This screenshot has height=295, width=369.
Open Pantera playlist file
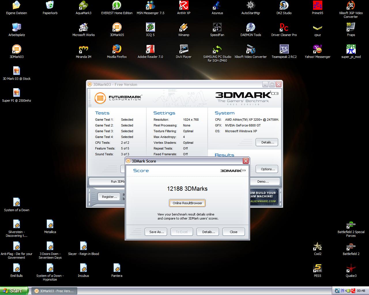point(117,271)
